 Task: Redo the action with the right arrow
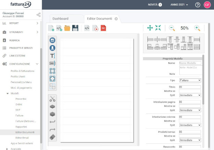(52, 129)
